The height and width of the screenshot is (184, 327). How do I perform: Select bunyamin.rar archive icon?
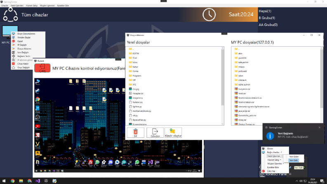tap(236, 89)
